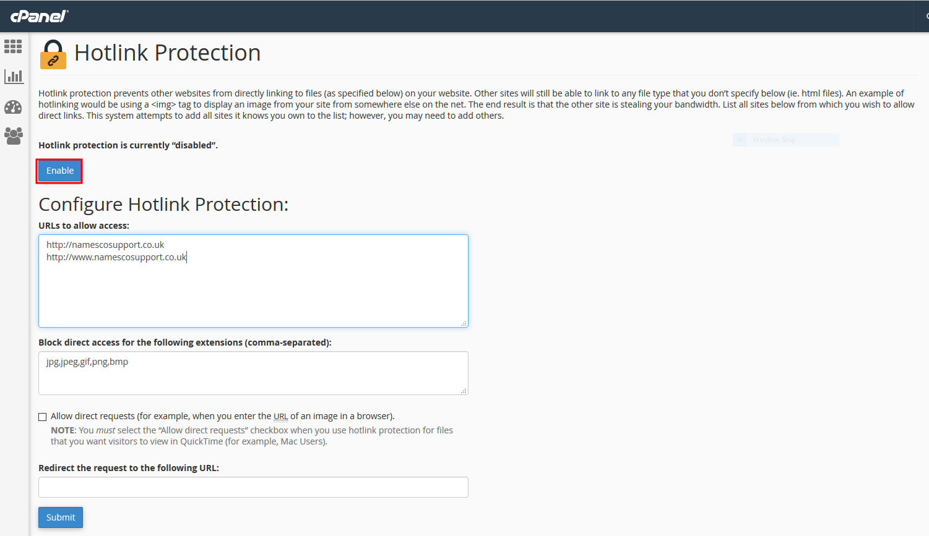
Task: Click the cPanel logo in header
Action: (39, 16)
